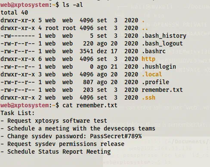Click the password text PassSecret#789%

coord(116,136)
